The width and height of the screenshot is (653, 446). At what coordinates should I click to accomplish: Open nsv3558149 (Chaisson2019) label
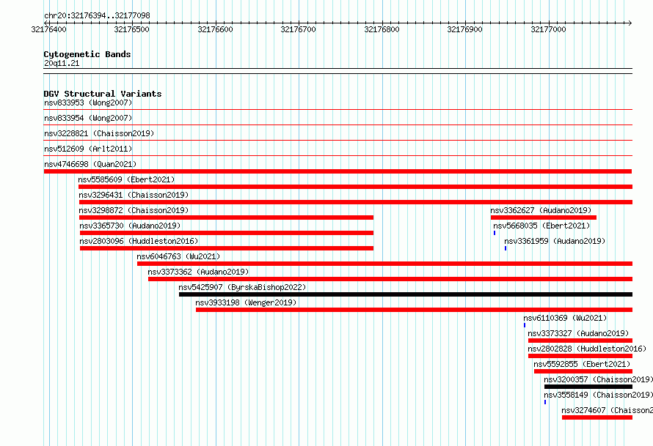coord(598,395)
